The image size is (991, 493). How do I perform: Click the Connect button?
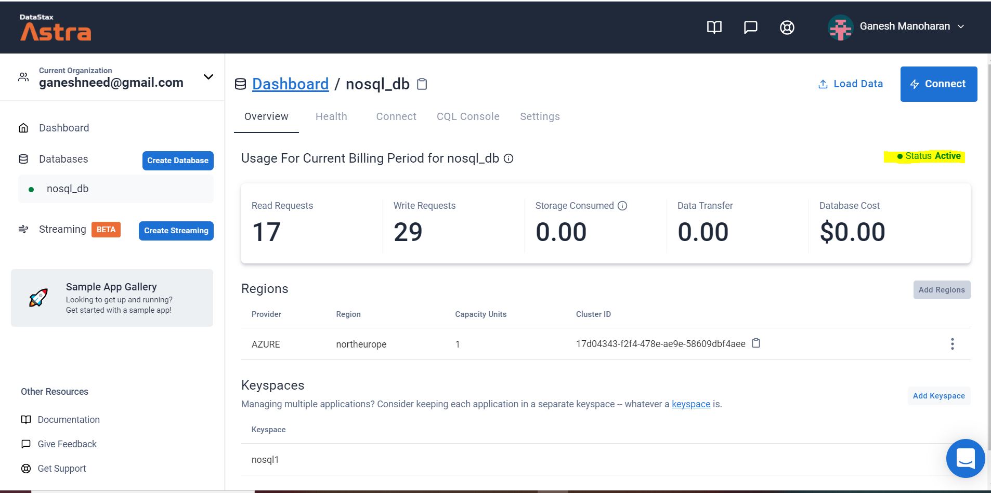point(938,84)
